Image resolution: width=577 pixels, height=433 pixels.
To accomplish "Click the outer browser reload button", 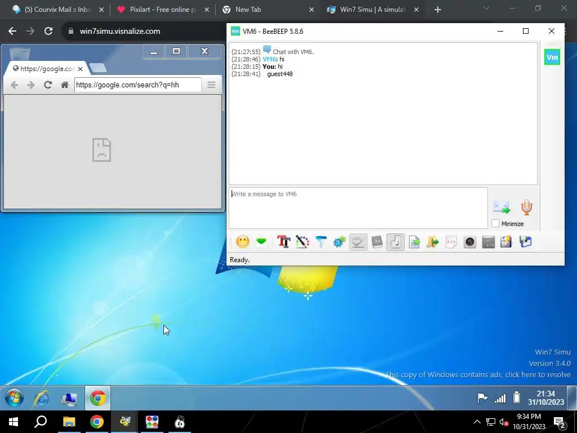I will click(x=48, y=32).
